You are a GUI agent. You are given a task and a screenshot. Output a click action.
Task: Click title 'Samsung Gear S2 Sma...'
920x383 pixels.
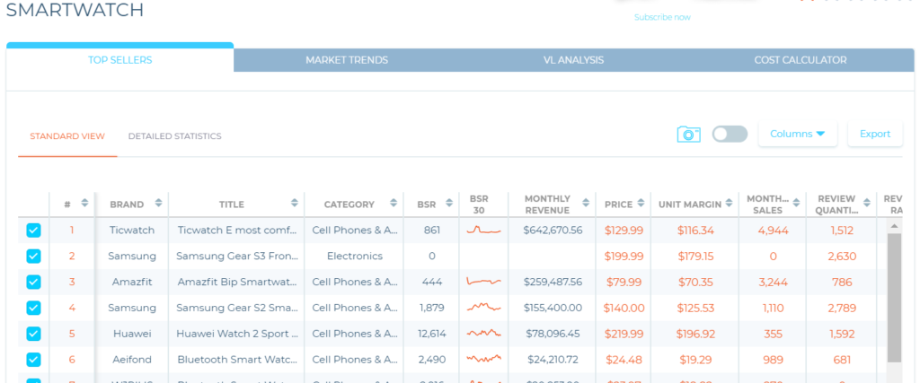click(x=237, y=308)
